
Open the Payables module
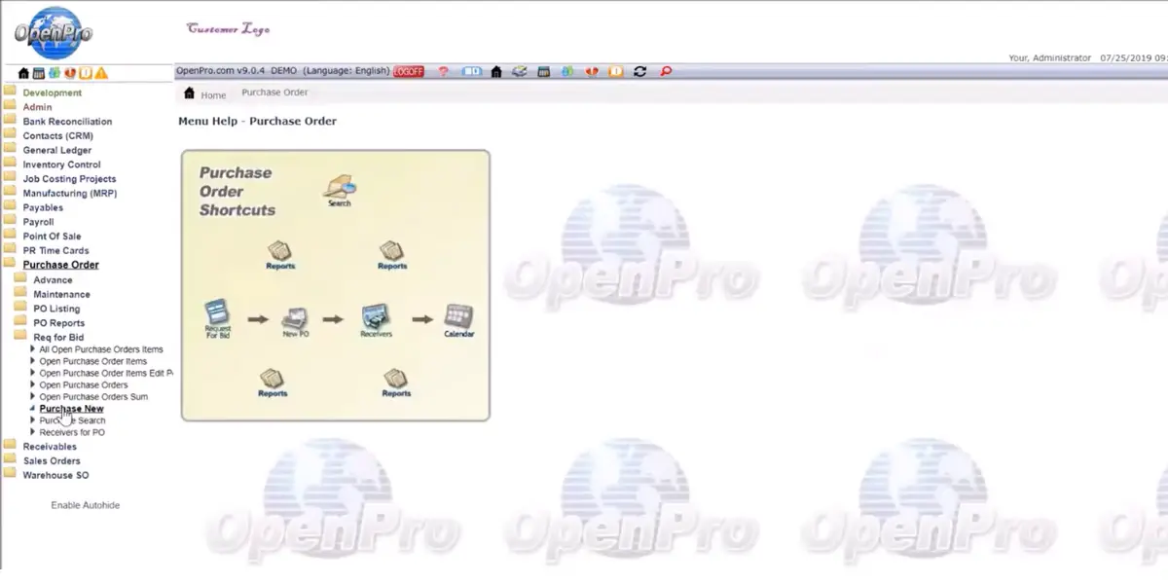click(43, 207)
